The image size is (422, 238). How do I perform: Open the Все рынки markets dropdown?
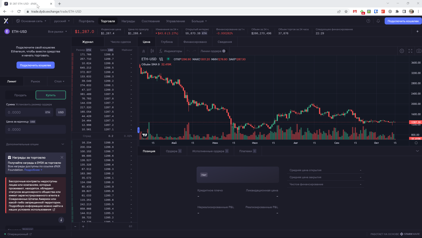coord(57,31)
